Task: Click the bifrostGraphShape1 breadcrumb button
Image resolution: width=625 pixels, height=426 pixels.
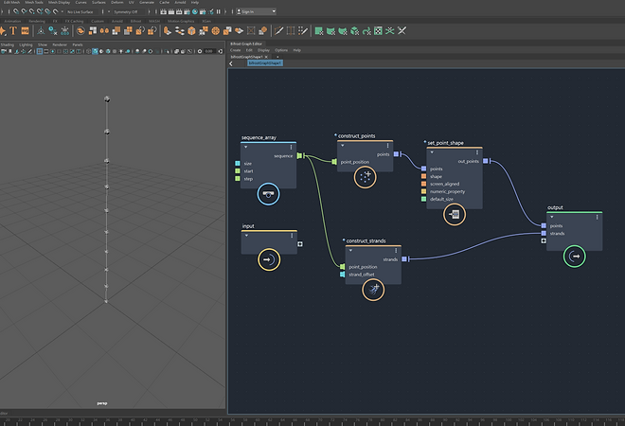Action: [x=265, y=63]
